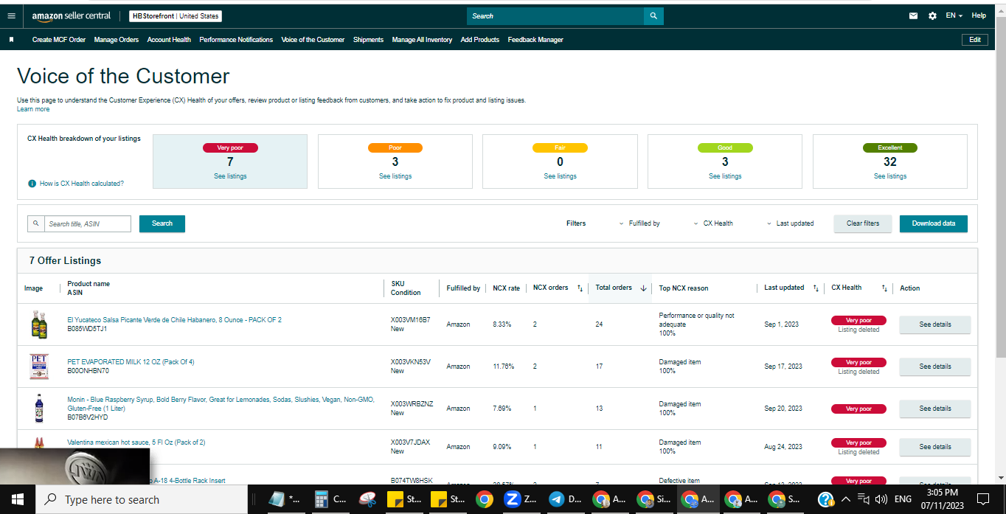The height and width of the screenshot is (514, 1006).
Task: Go to Shipments
Action: tap(368, 40)
